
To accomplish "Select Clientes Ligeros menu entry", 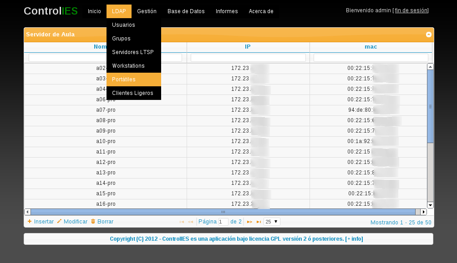I will click(134, 93).
